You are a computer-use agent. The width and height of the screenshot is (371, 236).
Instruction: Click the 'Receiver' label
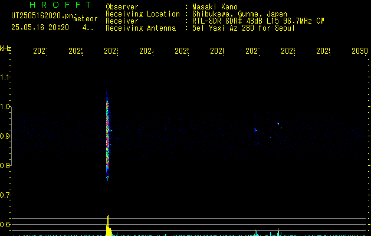(122, 21)
